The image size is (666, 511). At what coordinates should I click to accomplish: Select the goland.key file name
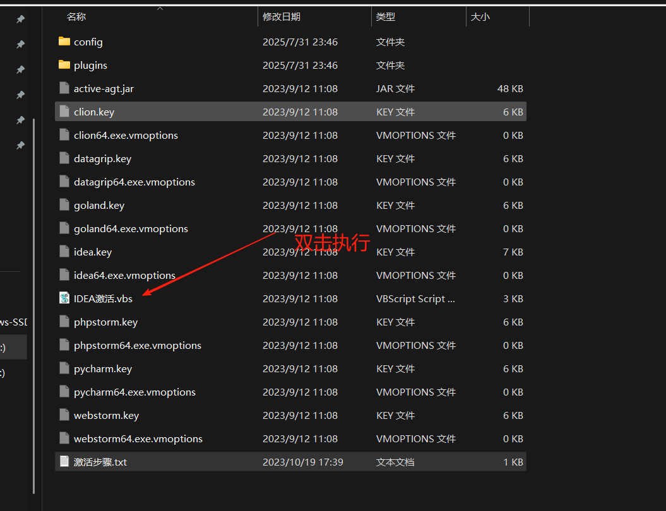tap(99, 206)
